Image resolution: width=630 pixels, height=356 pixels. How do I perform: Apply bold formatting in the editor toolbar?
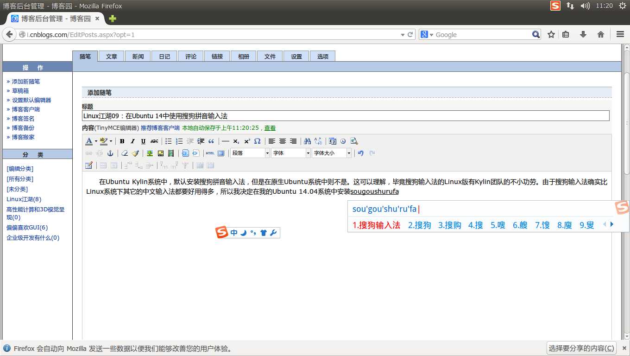122,141
